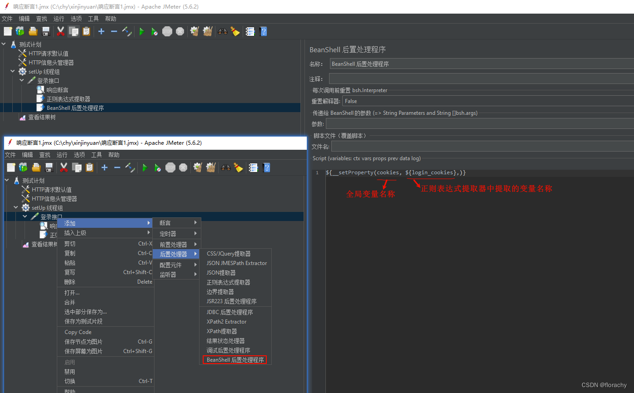Click the New test plan icon in back window toolbar
The image size is (634, 393).
[x=8, y=31]
